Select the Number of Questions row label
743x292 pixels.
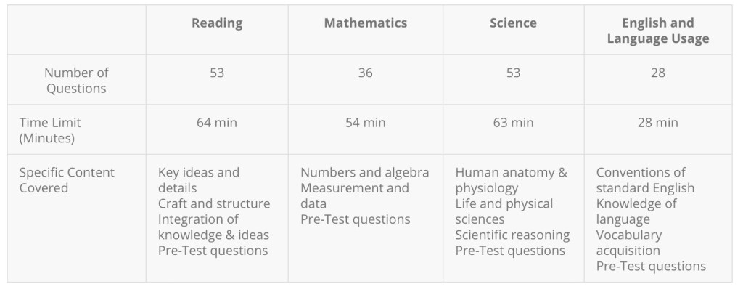(76, 80)
